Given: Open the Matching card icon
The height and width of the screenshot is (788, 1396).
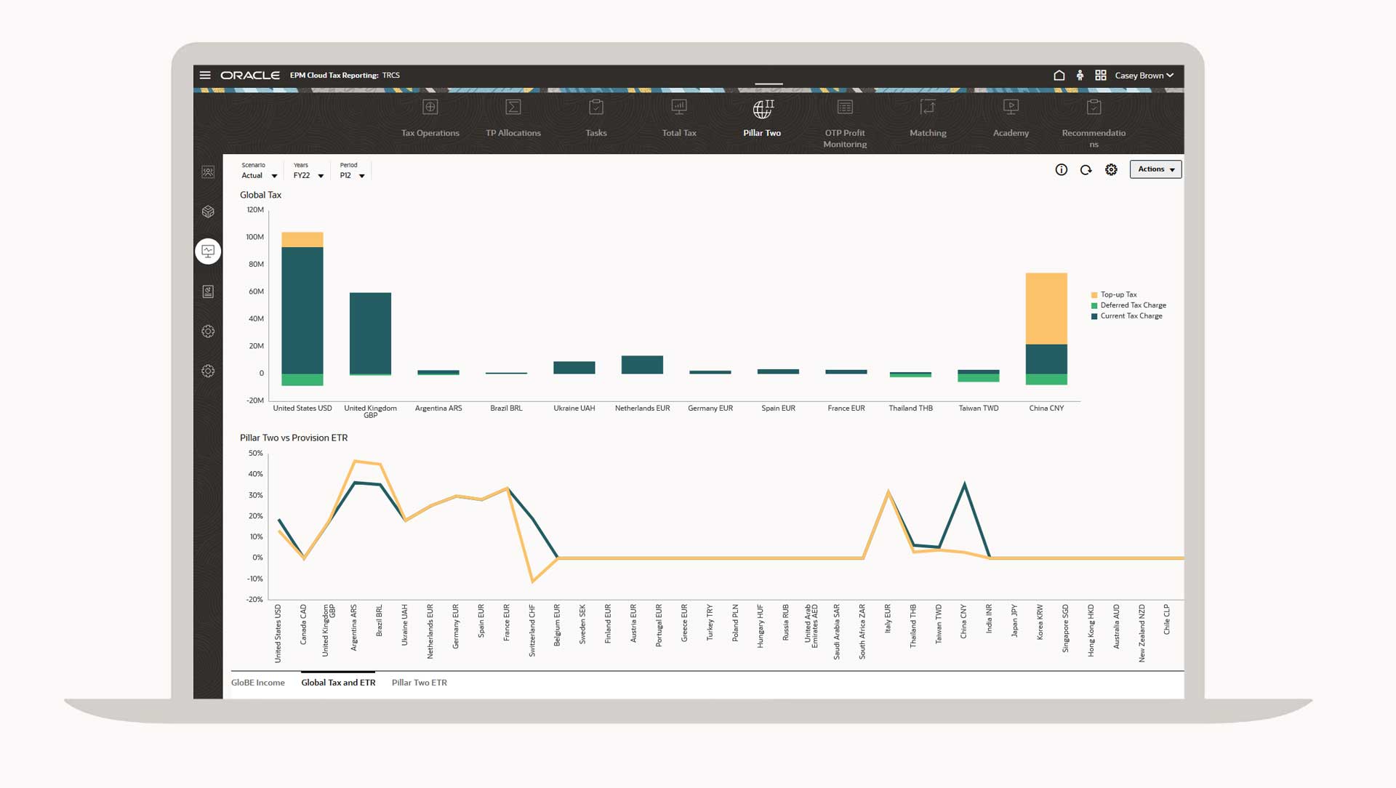Looking at the screenshot, I should [928, 108].
